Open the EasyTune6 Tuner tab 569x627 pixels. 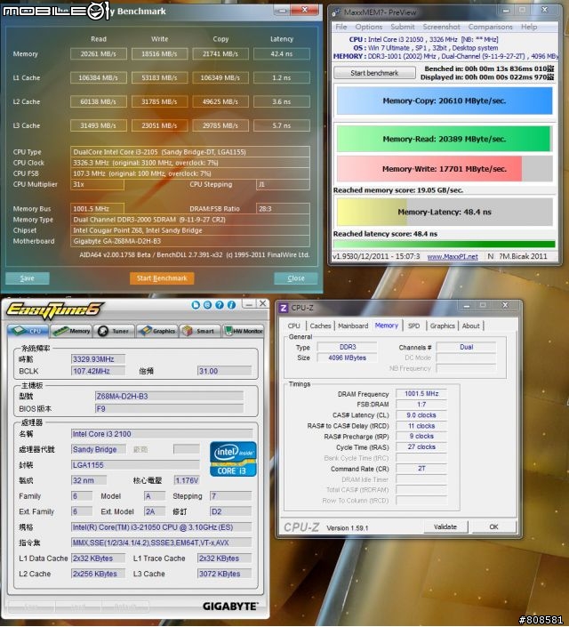[x=115, y=331]
